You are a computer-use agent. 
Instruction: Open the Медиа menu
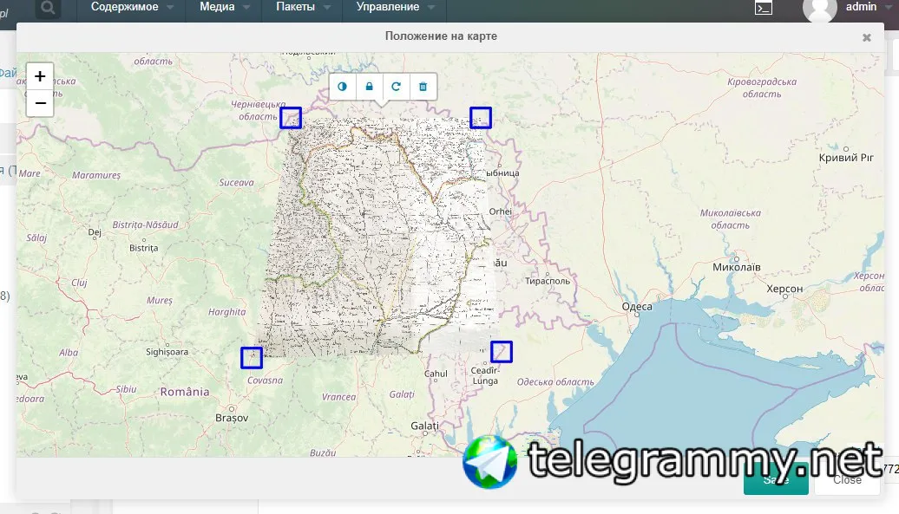[x=217, y=7]
